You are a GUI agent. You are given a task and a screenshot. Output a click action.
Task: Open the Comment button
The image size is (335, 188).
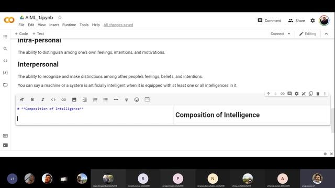tap(269, 20)
